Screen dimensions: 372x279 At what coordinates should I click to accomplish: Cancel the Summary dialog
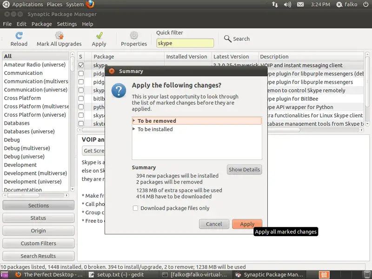pyautogui.click(x=214, y=224)
